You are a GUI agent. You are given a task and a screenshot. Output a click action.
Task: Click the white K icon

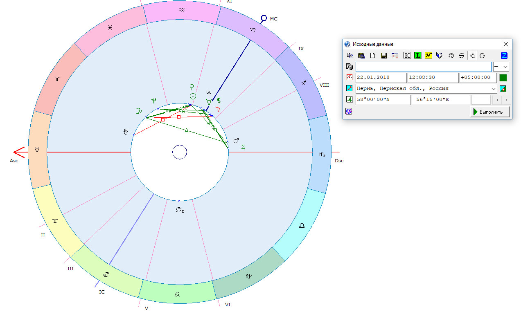(x=407, y=56)
